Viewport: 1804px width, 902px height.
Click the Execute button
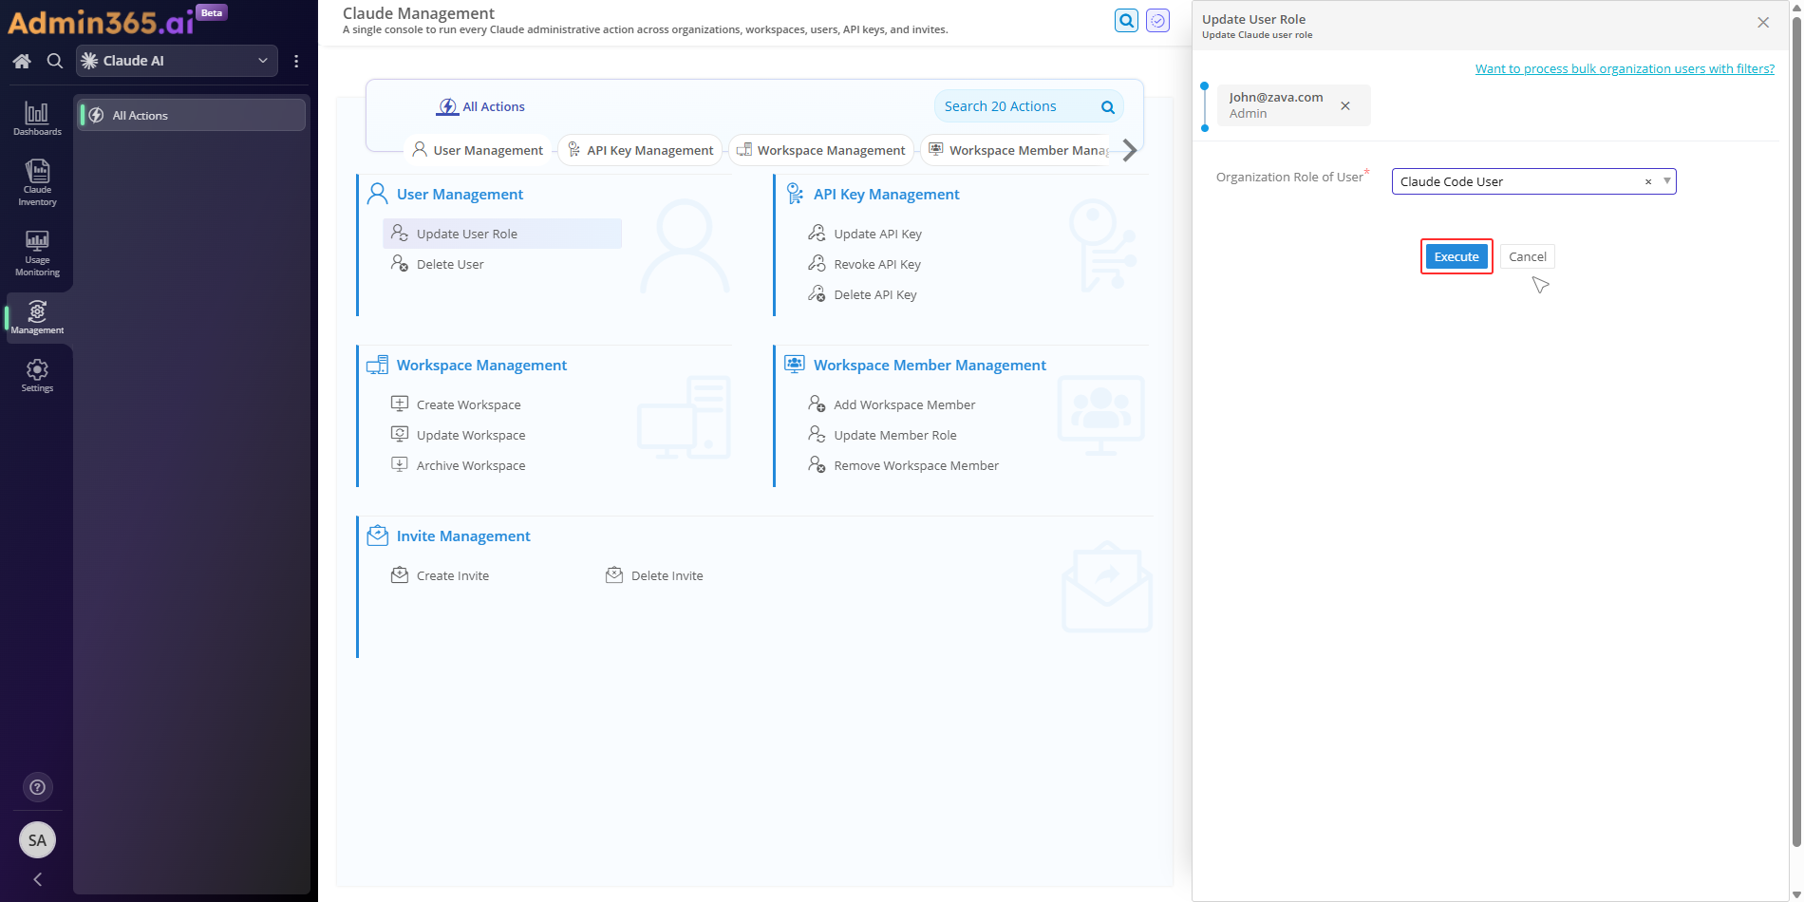point(1456,256)
